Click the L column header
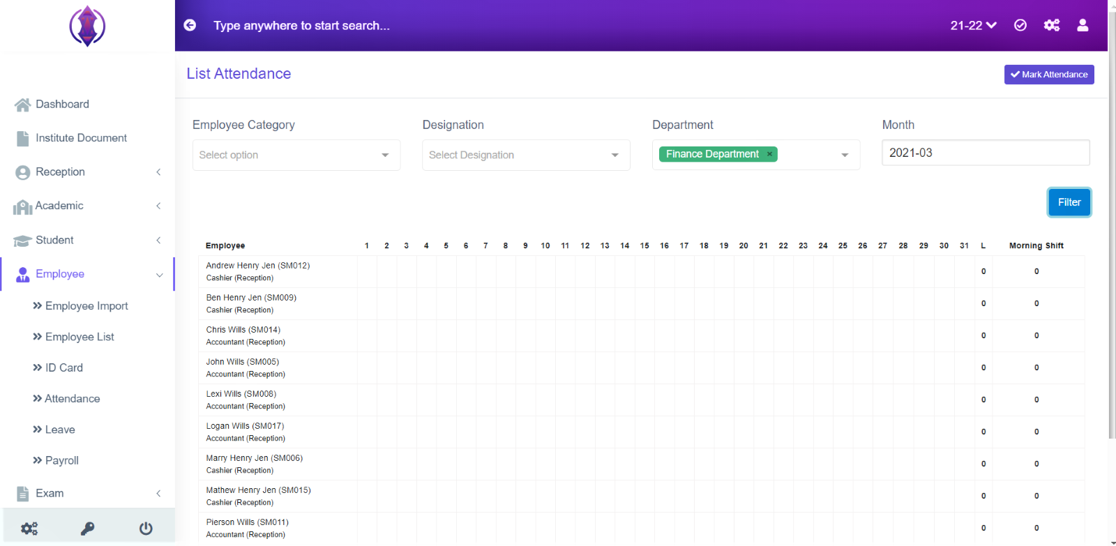This screenshot has width=1116, height=546. pos(983,245)
